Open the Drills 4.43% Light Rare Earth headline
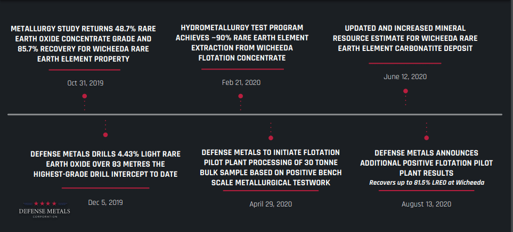 105,164
